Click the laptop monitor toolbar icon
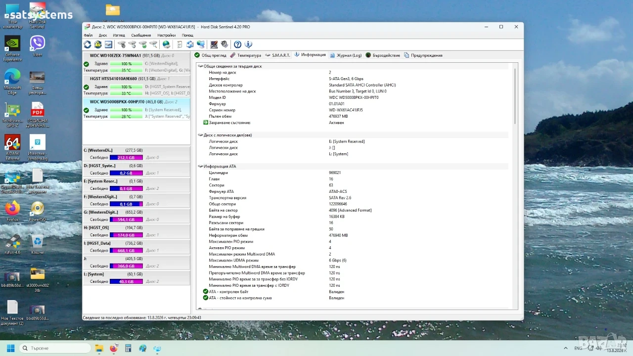This screenshot has width=633, height=356. click(214, 44)
